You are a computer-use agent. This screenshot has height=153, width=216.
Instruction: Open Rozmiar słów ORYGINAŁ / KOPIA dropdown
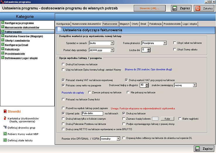coord(118,139)
